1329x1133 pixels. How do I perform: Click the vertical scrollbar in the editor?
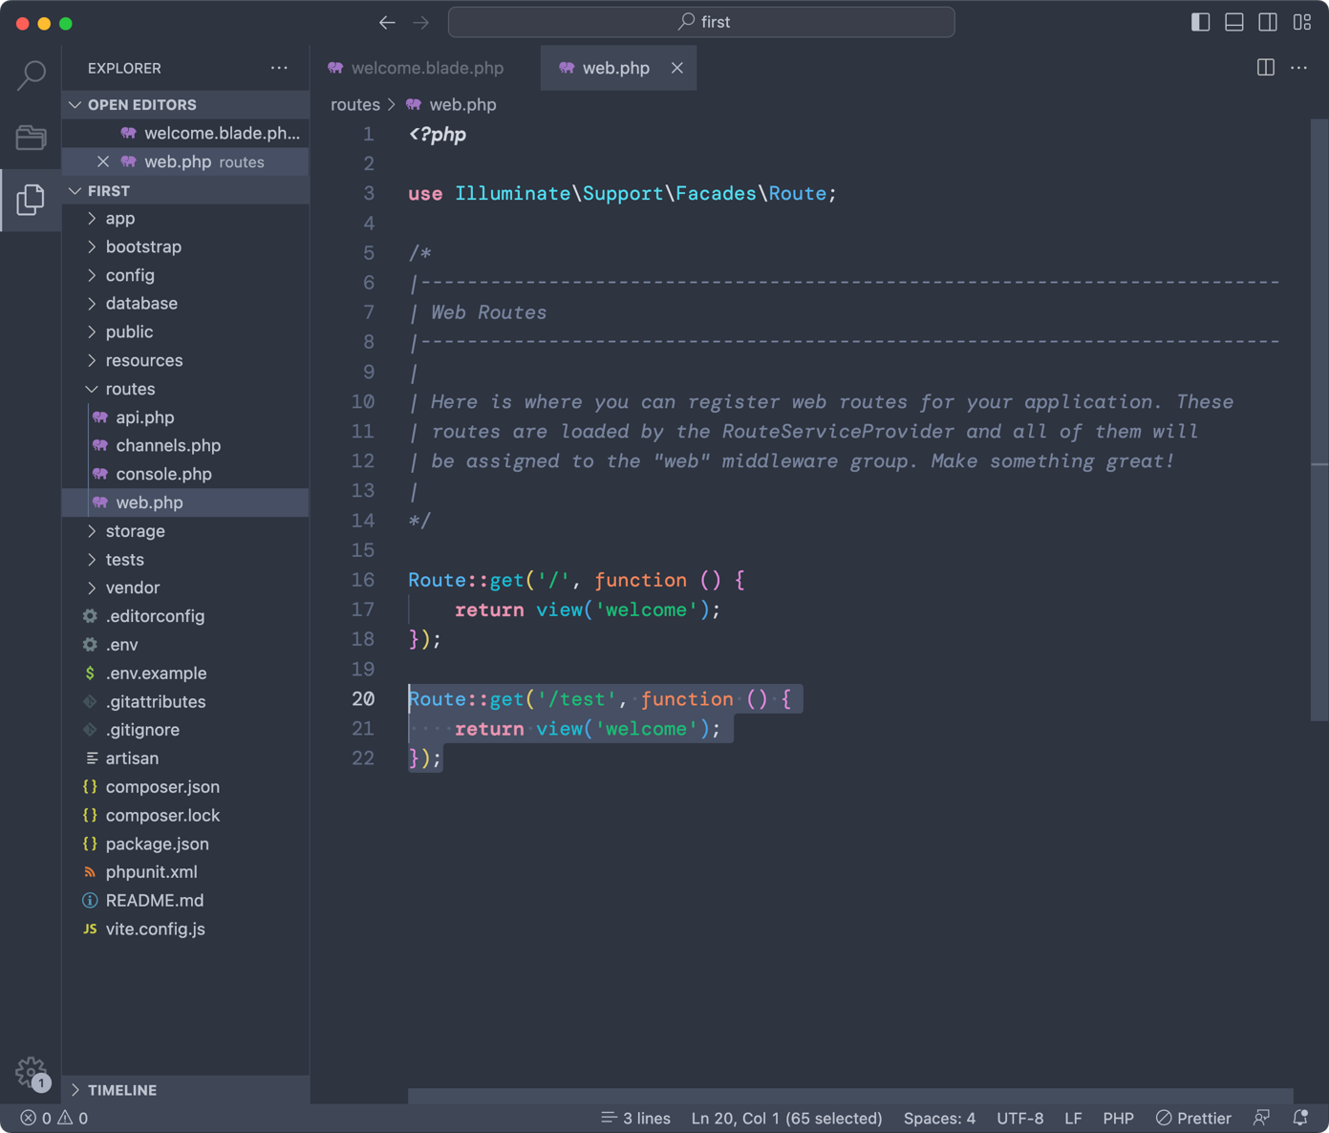tap(1318, 420)
